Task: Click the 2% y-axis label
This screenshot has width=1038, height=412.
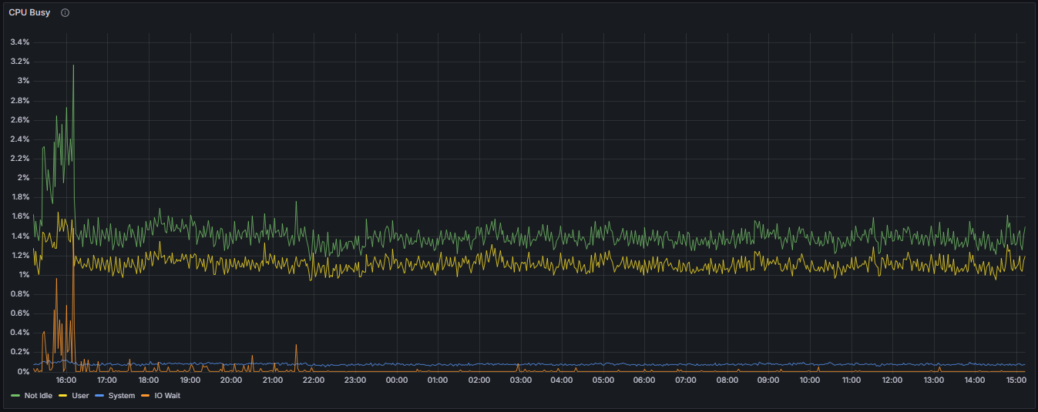Action: click(24, 178)
